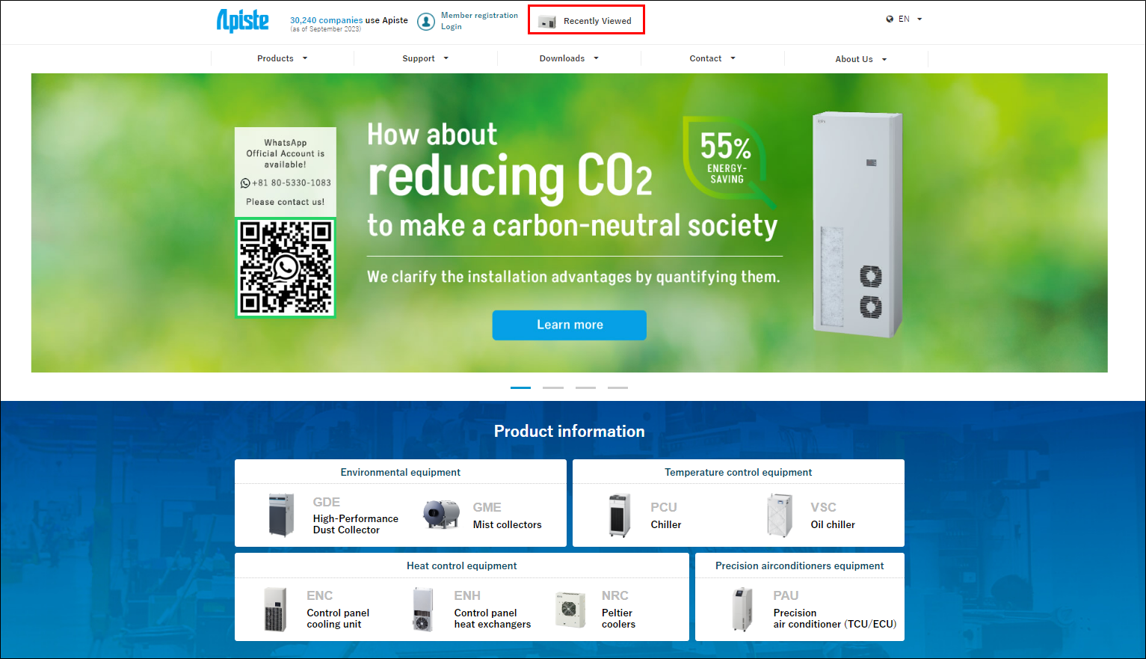
Task: Select the third carousel slide indicator
Action: click(585, 387)
